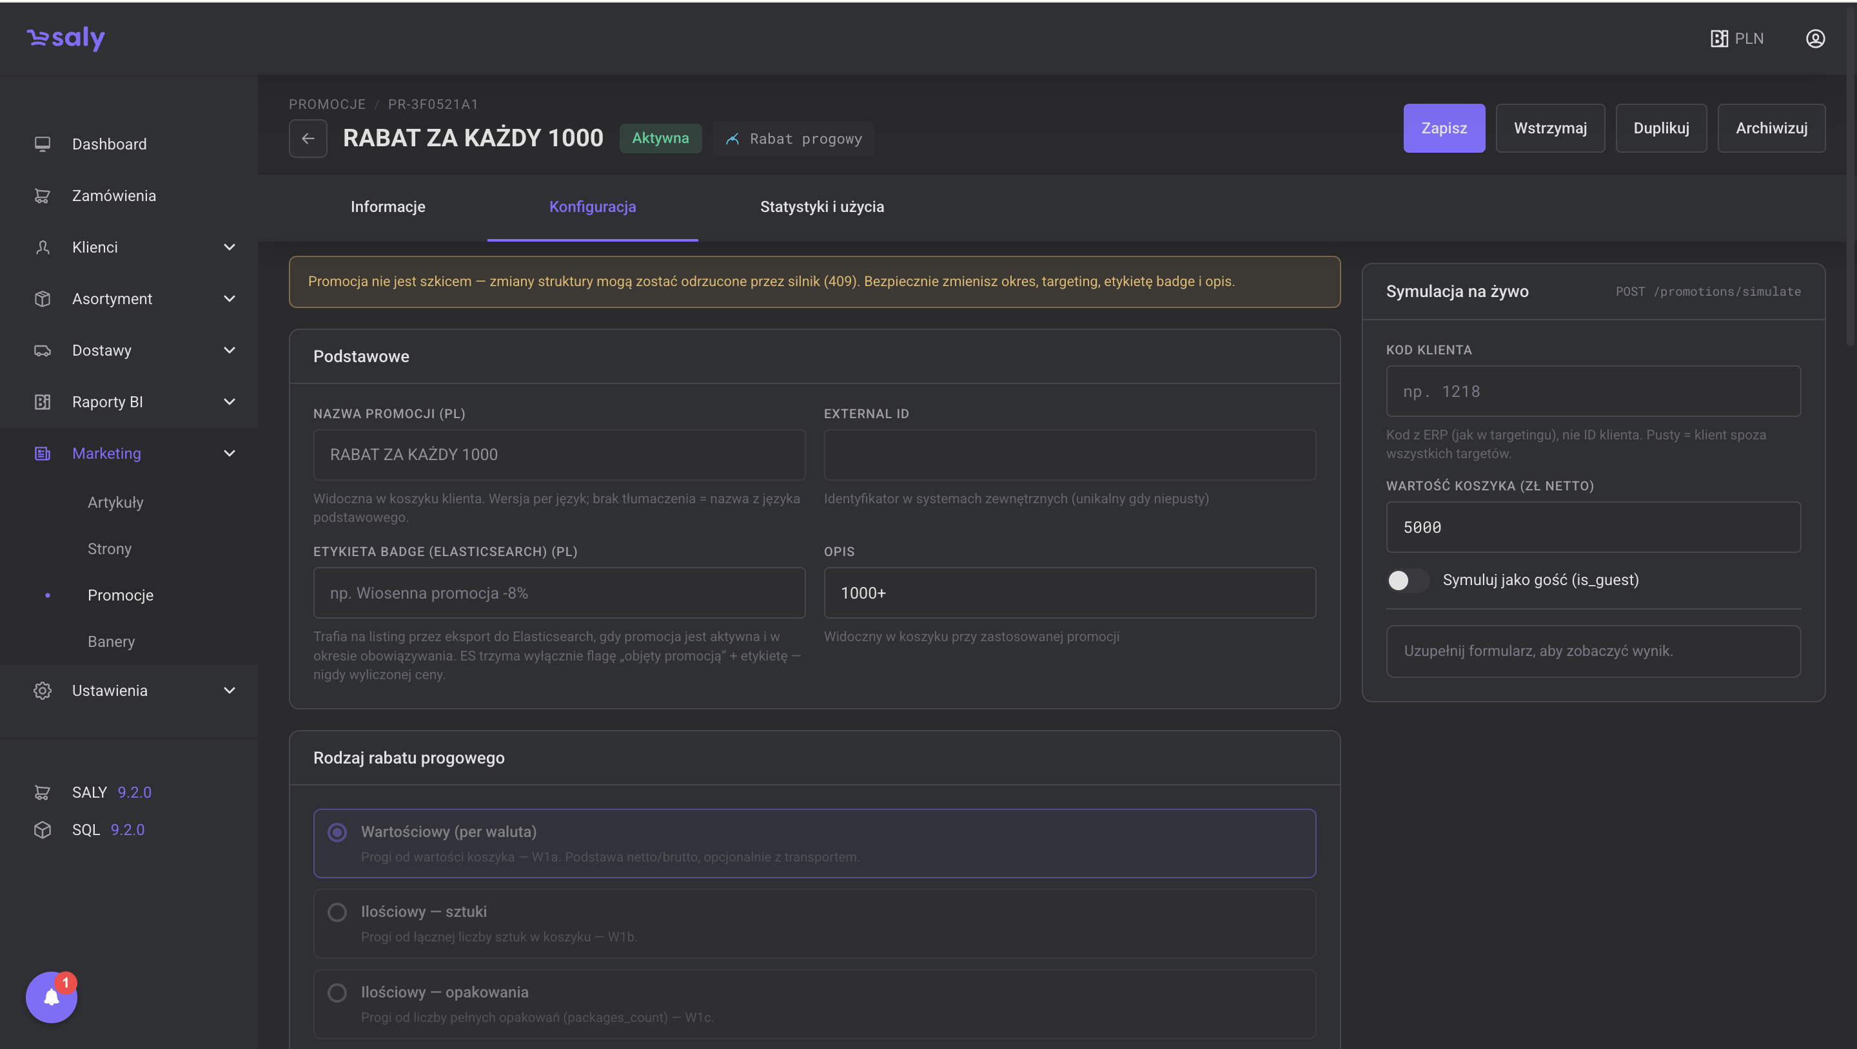Click the Wstrzymaj button

tap(1550, 128)
